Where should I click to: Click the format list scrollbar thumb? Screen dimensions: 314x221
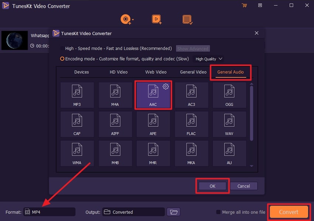(252, 113)
